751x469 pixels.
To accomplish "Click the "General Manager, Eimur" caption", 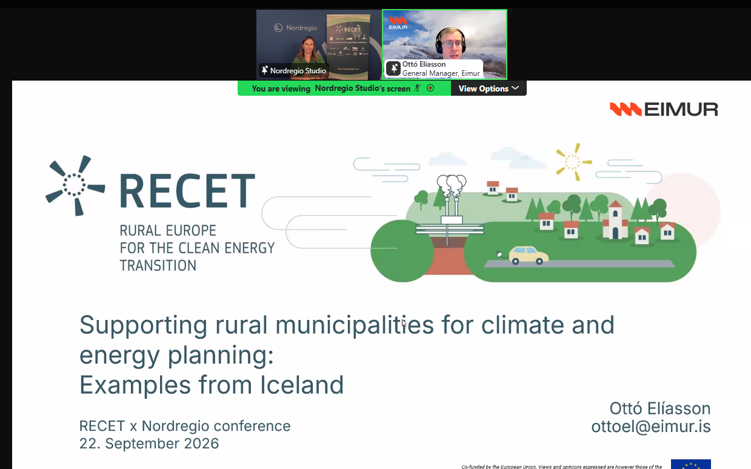I will click(441, 73).
